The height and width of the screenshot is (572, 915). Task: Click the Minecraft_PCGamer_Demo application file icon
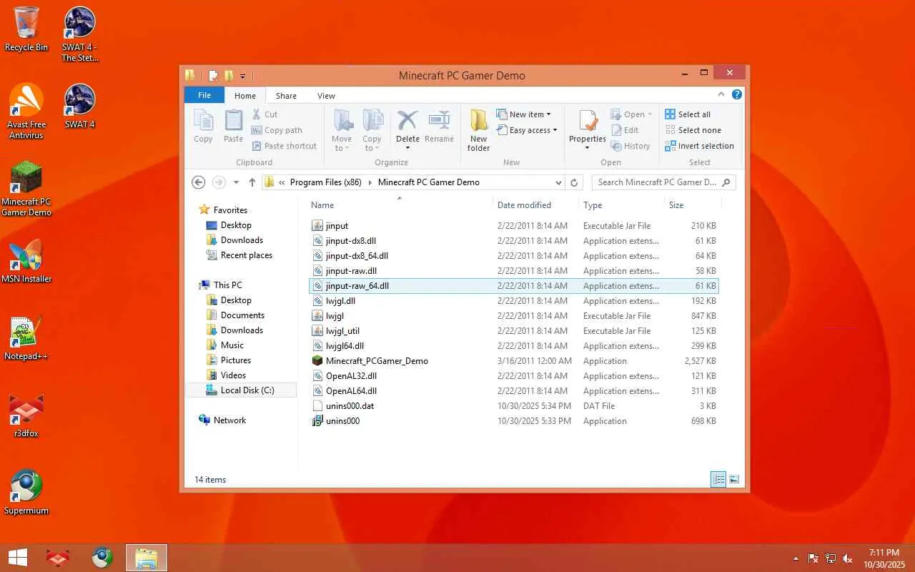[318, 361]
